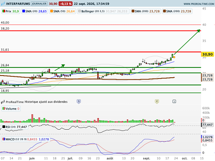Open SMA (50) 26,64 indicator settings
The image size is (215, 161).
[62, 11]
